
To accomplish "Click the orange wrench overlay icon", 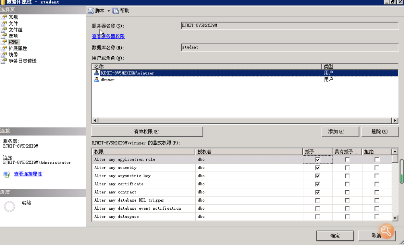I will coord(386,231).
